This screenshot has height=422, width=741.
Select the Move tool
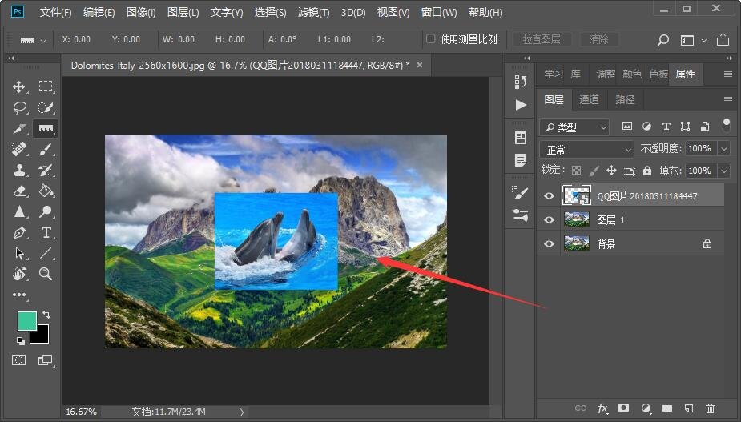[x=19, y=86]
